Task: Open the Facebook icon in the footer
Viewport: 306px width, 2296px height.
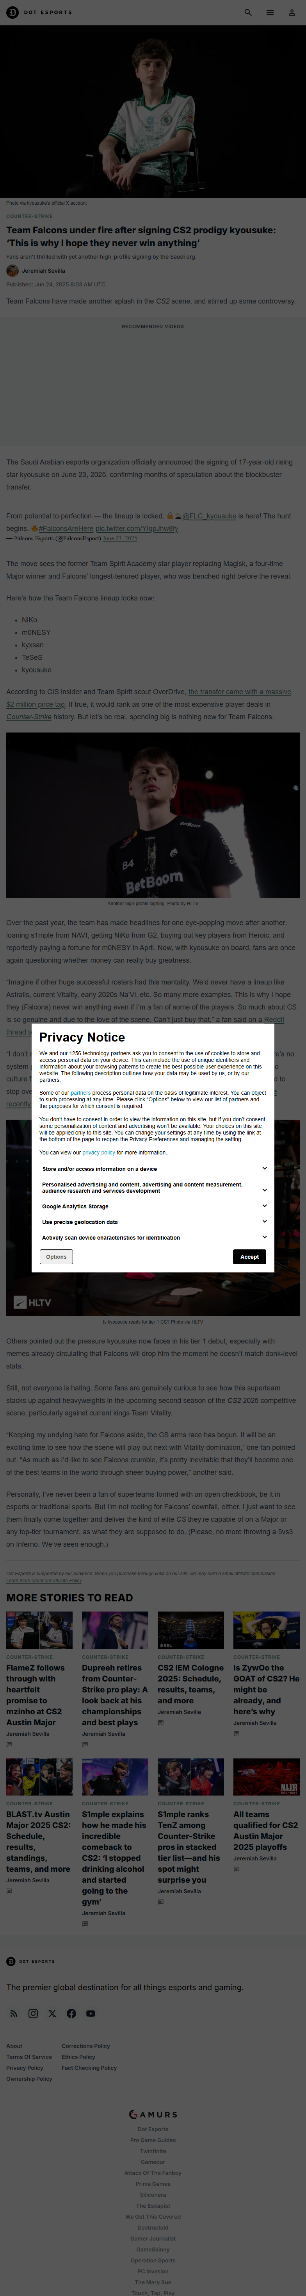Action: [x=71, y=2014]
